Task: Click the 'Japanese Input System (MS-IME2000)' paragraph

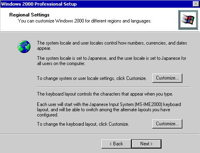Action: [109, 110]
